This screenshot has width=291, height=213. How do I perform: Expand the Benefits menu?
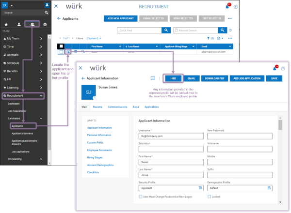41,71
